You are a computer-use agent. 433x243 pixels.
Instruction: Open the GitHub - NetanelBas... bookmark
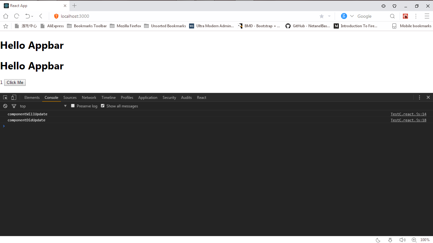click(x=308, y=26)
